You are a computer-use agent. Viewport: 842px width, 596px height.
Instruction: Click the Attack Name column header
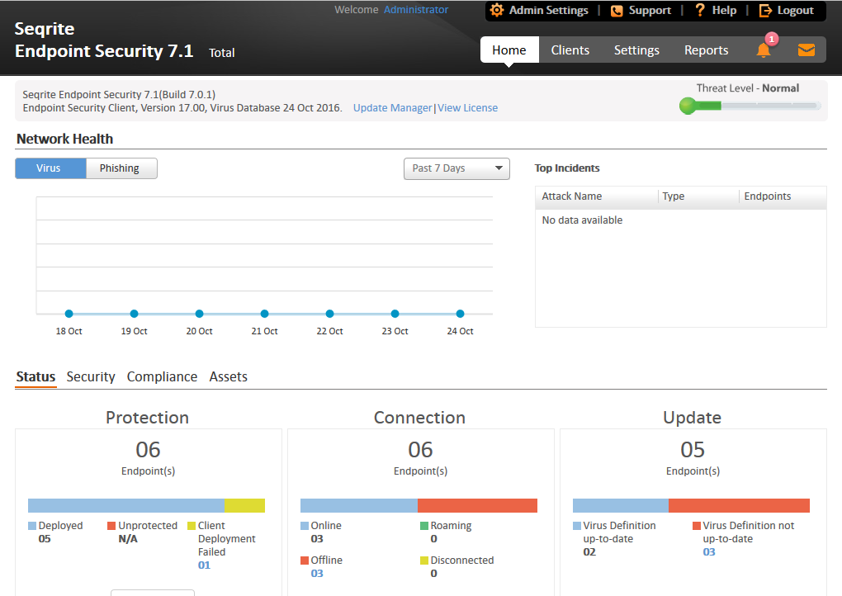(597, 196)
